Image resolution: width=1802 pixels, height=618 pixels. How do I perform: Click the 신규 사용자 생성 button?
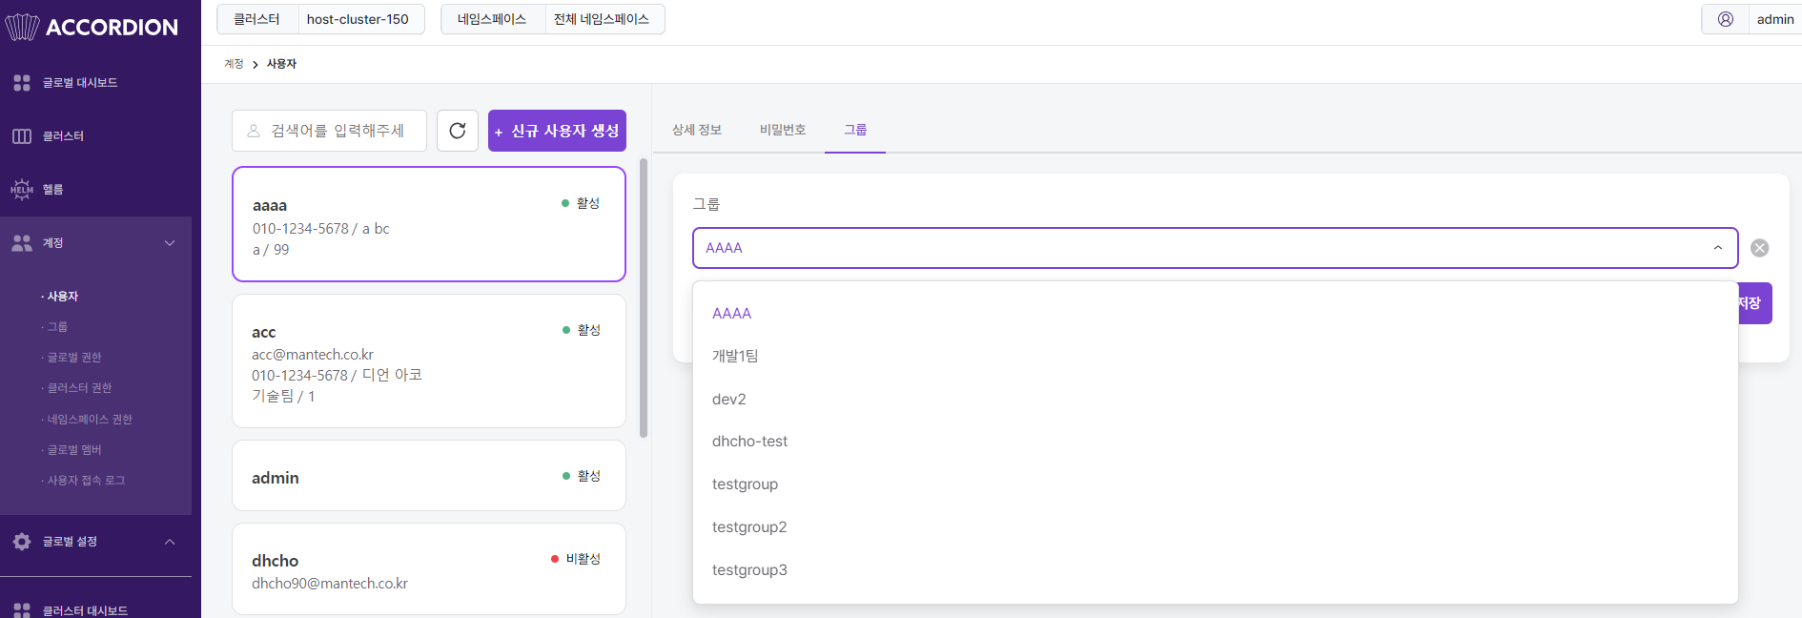pyautogui.click(x=557, y=131)
